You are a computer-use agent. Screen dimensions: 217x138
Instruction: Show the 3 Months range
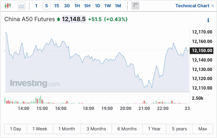point(96,129)
